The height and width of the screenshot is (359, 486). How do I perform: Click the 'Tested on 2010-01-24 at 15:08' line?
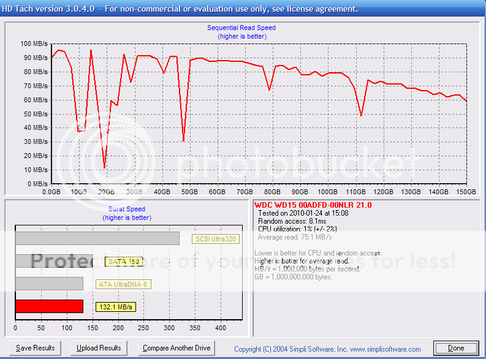pos(303,213)
